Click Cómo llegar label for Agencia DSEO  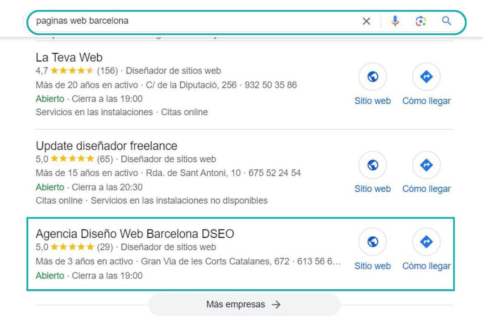[426, 266]
